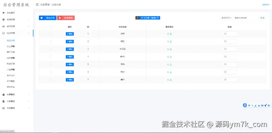The width and height of the screenshot is (272, 133).
Task: Tick the checkbox for row ID 6
Action: 51,72
